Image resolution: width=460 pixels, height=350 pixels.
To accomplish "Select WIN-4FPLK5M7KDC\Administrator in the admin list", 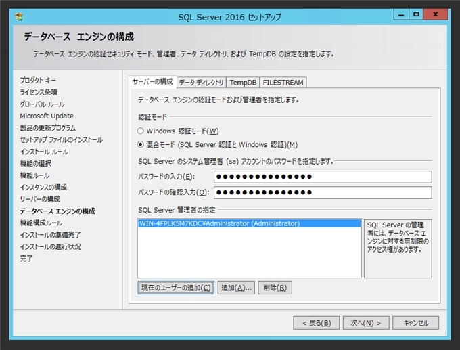I will 249,223.
